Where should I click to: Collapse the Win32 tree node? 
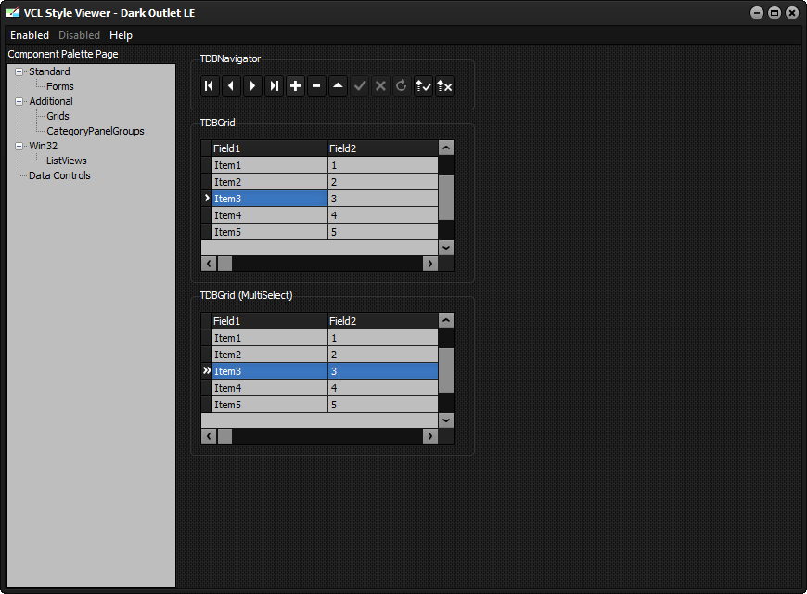(x=19, y=146)
